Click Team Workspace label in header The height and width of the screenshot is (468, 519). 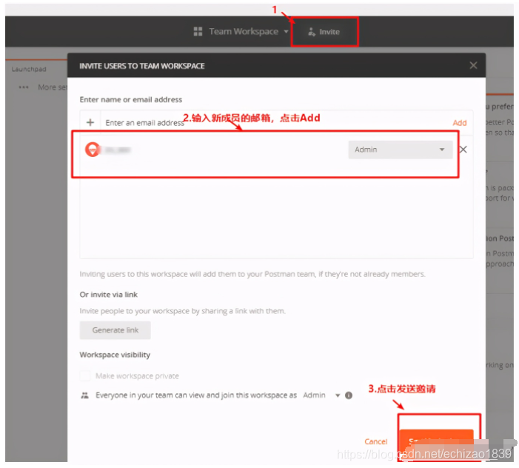click(244, 31)
